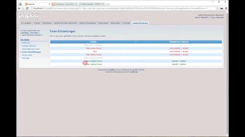The width and height of the screenshot is (245, 137).
Task: Reload the page with the refresh icon
Action: tap(27, 8)
